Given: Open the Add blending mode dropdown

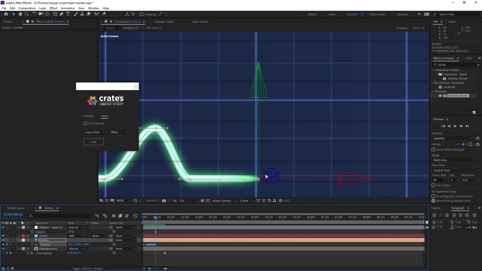Looking at the screenshot, I should coord(76,236).
